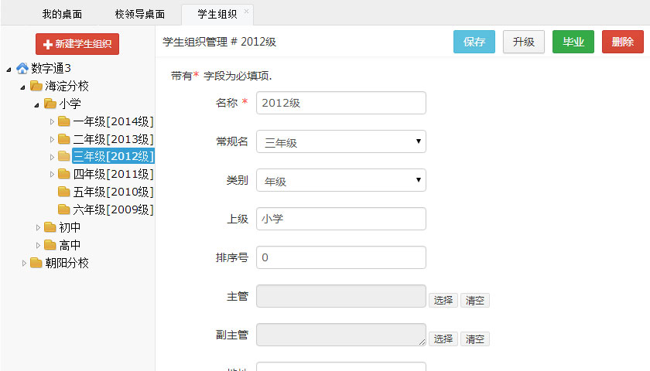This screenshot has width=650, height=371.
Task: Click the 排序号 input field
Action: 340,257
